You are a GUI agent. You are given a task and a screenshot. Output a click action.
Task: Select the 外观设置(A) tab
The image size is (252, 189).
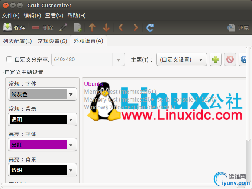(x=88, y=40)
